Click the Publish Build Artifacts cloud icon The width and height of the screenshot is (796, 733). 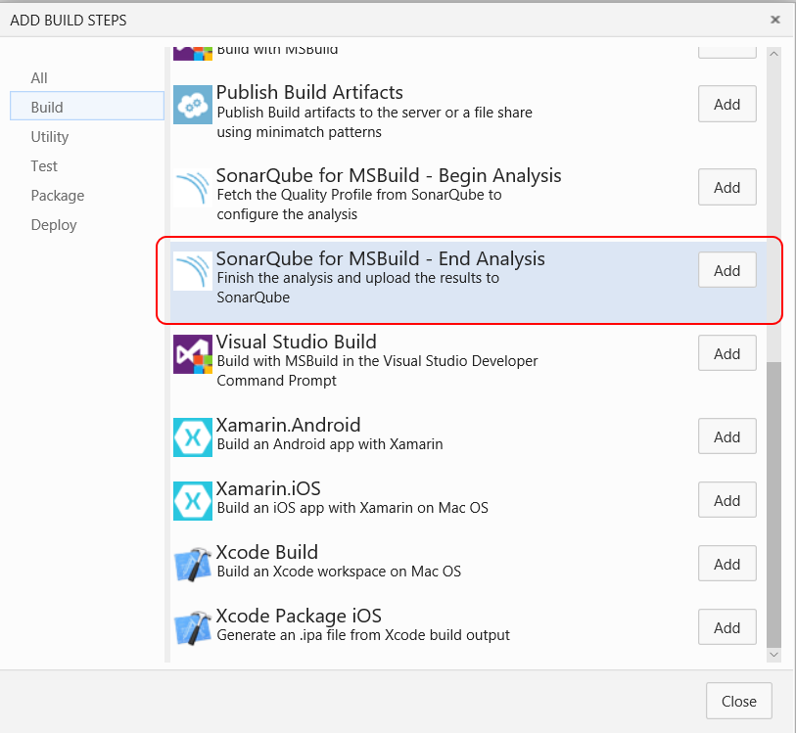[193, 105]
